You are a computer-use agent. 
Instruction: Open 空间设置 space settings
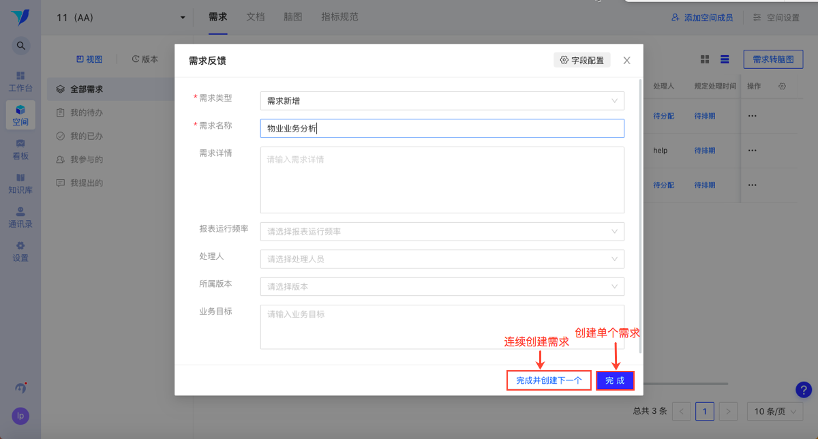776,18
